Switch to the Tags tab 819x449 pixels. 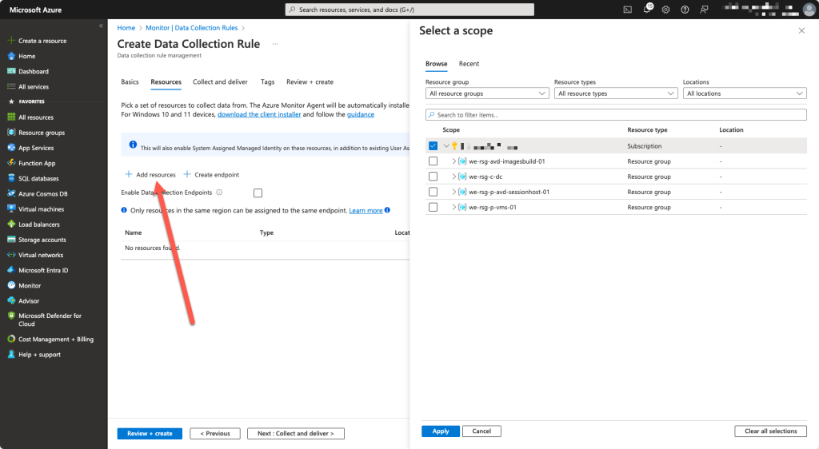[267, 81]
